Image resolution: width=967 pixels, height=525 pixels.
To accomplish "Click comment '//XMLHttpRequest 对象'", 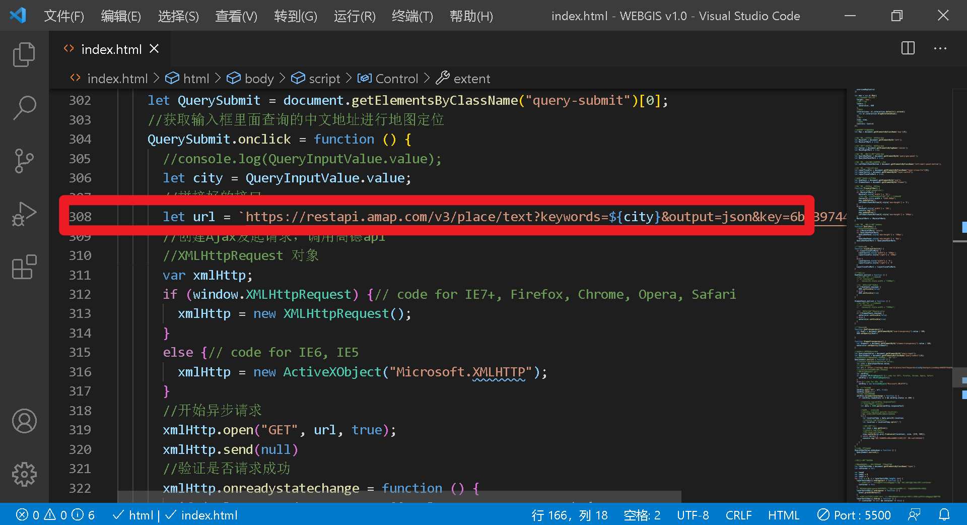I will tap(241, 255).
